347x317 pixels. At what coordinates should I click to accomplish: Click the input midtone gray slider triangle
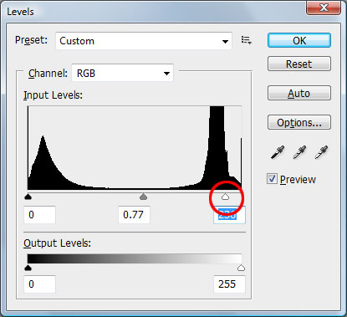pyautogui.click(x=143, y=197)
